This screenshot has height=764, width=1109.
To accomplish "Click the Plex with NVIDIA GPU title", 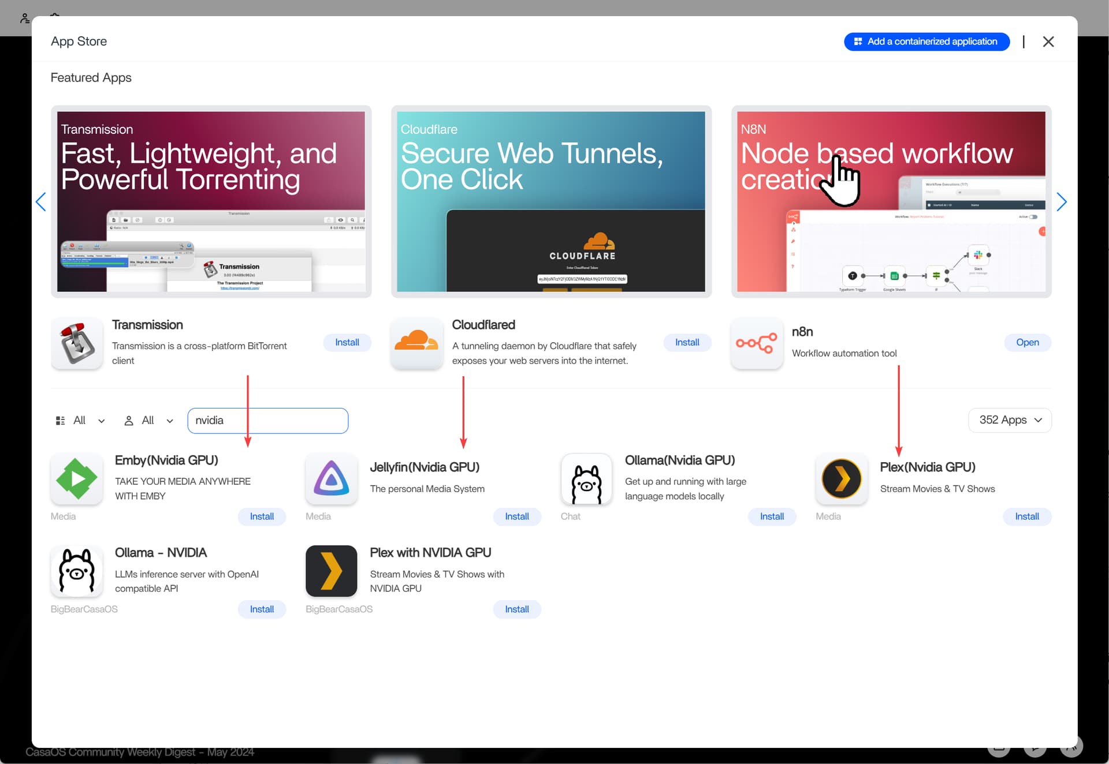I will coord(430,553).
